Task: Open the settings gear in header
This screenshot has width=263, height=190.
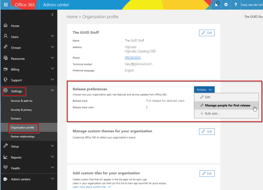Action: coord(226,5)
